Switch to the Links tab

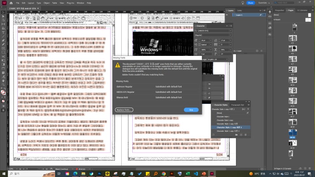coord(240,10)
